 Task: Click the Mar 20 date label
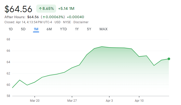click(x=35, y=100)
